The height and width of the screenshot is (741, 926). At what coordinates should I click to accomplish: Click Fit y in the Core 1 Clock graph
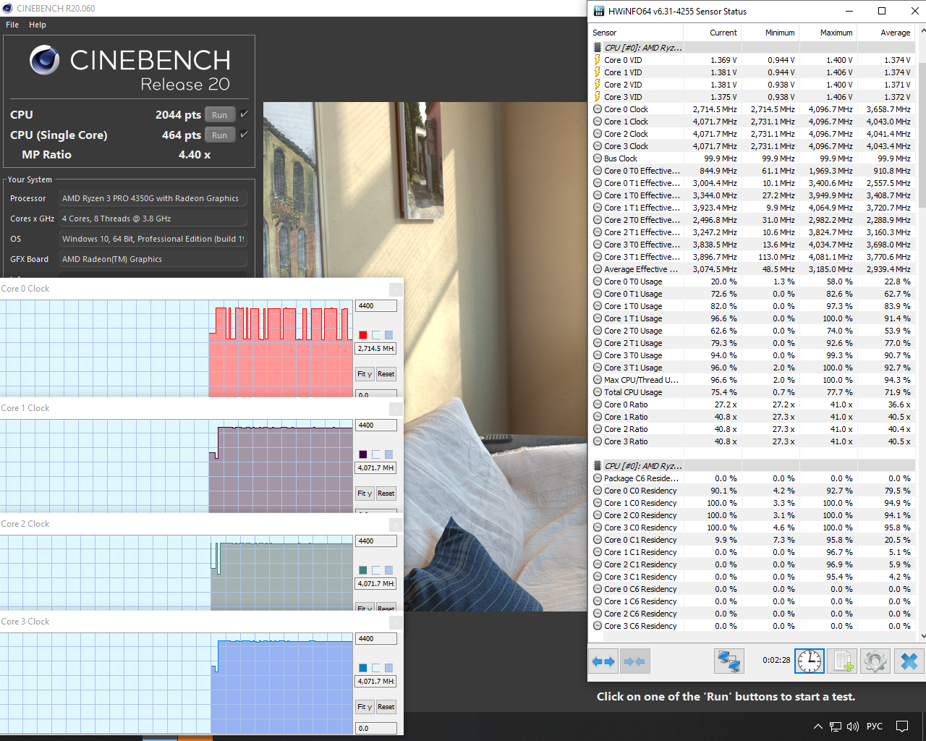click(365, 494)
